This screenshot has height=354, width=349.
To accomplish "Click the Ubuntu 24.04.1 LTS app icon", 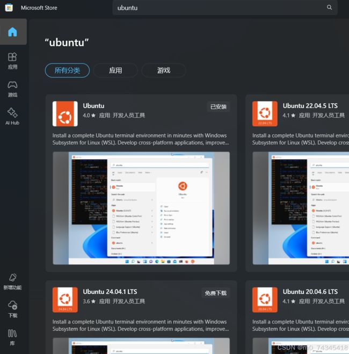I will pyautogui.click(x=65, y=300).
